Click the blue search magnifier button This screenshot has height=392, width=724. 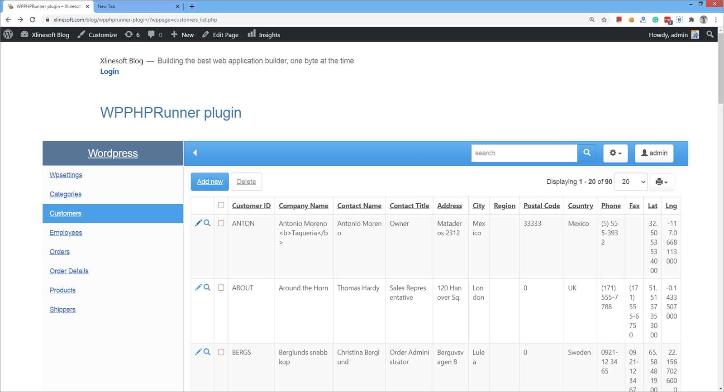pyautogui.click(x=587, y=153)
